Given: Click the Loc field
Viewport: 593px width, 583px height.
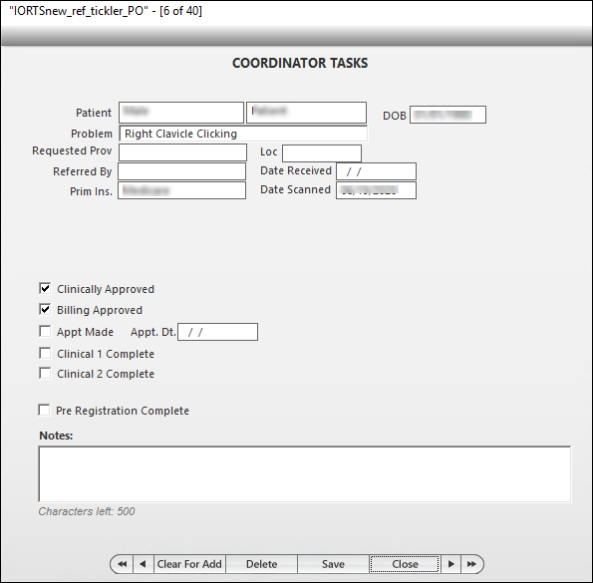Looking at the screenshot, I should tap(322, 153).
